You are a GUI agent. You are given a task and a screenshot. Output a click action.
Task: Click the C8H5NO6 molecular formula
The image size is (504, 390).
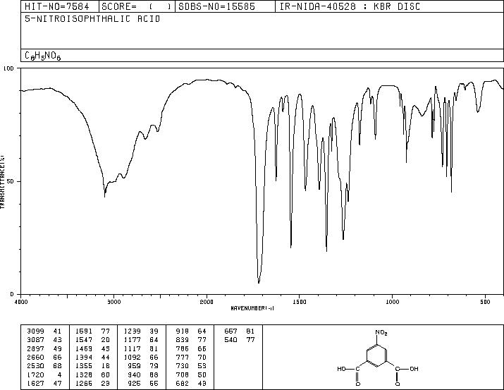(x=43, y=56)
